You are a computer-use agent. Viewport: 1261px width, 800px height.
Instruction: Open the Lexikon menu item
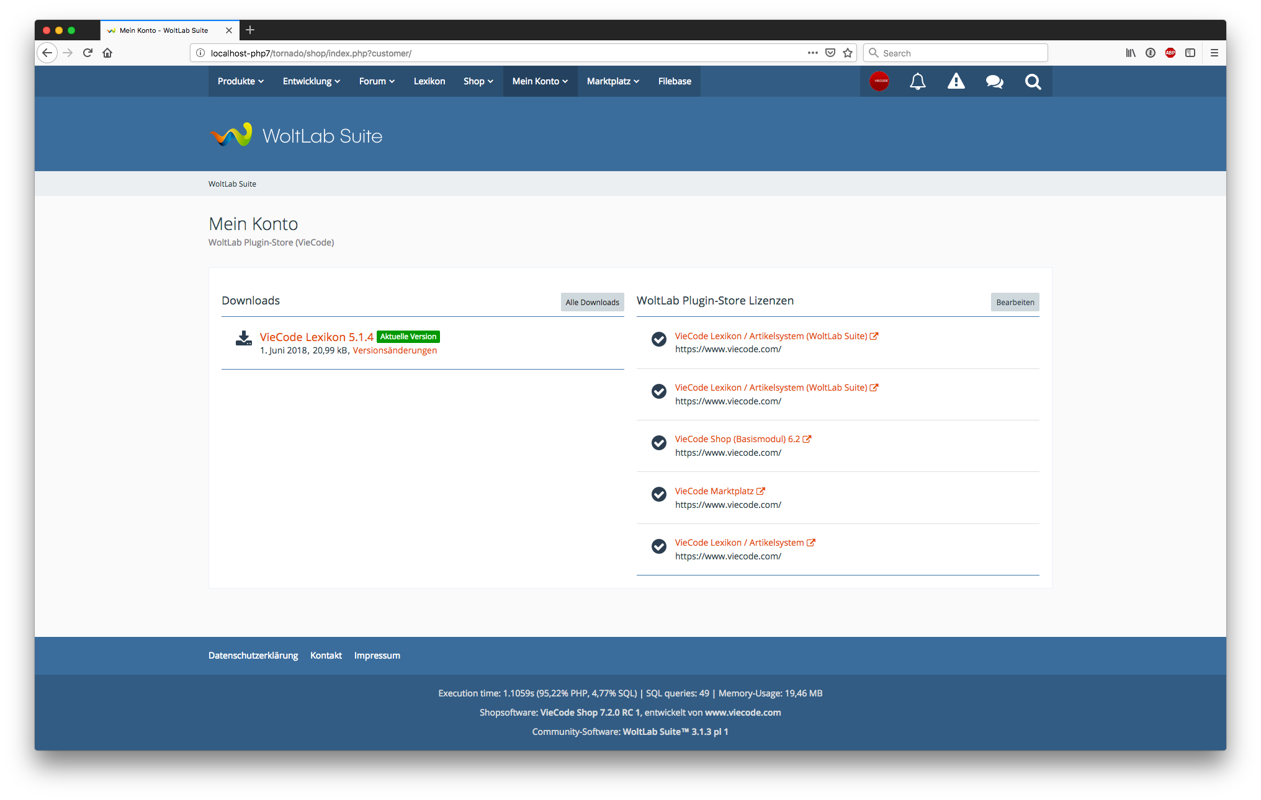(x=429, y=81)
